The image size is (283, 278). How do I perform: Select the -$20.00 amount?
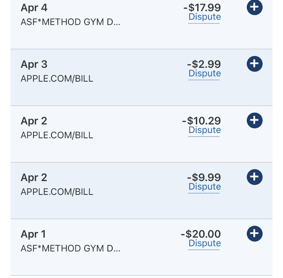(201, 234)
